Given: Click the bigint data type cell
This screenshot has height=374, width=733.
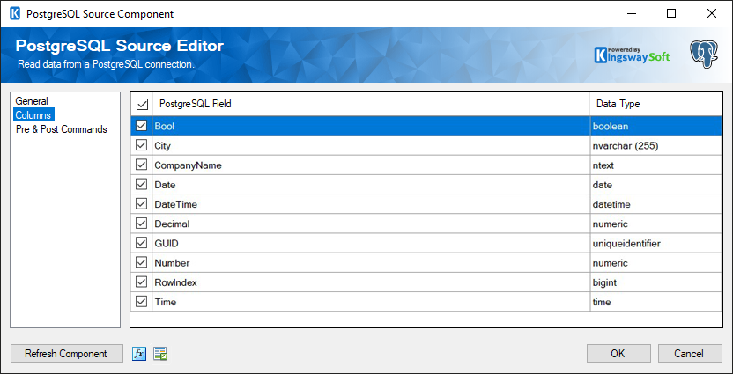Looking at the screenshot, I should [656, 282].
